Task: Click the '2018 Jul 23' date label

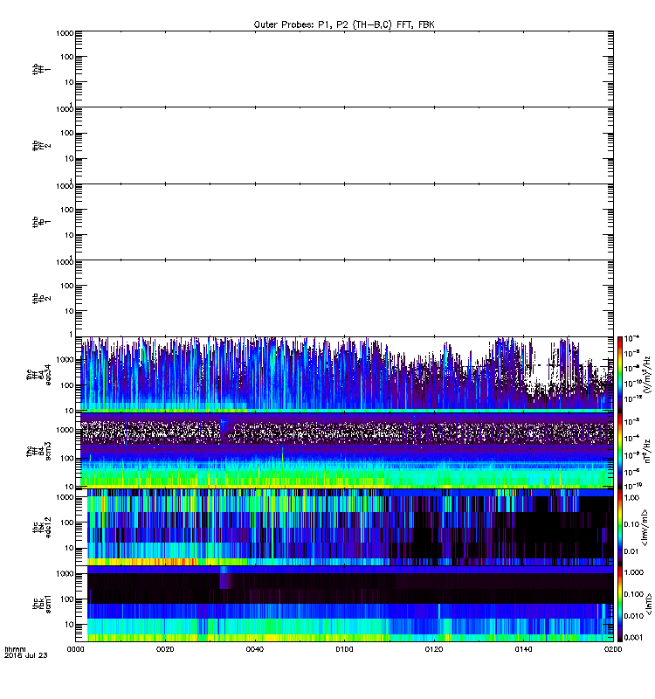Action: tap(25, 655)
